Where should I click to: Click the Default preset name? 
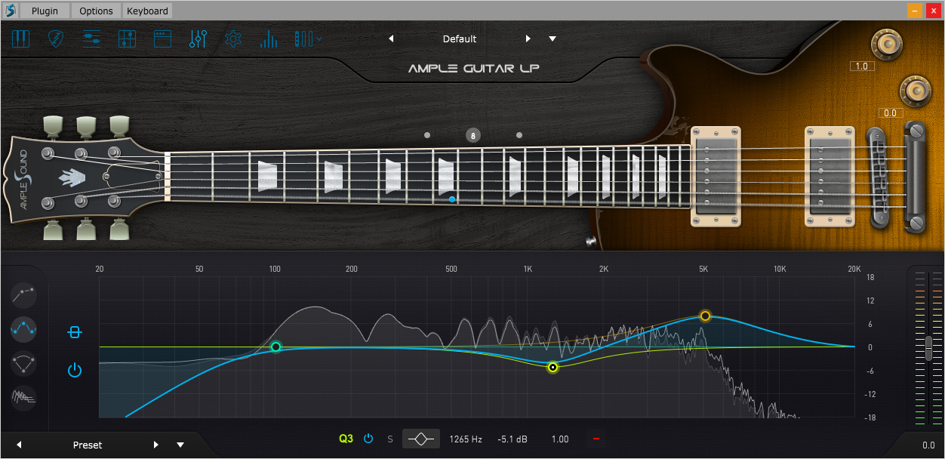(x=460, y=39)
